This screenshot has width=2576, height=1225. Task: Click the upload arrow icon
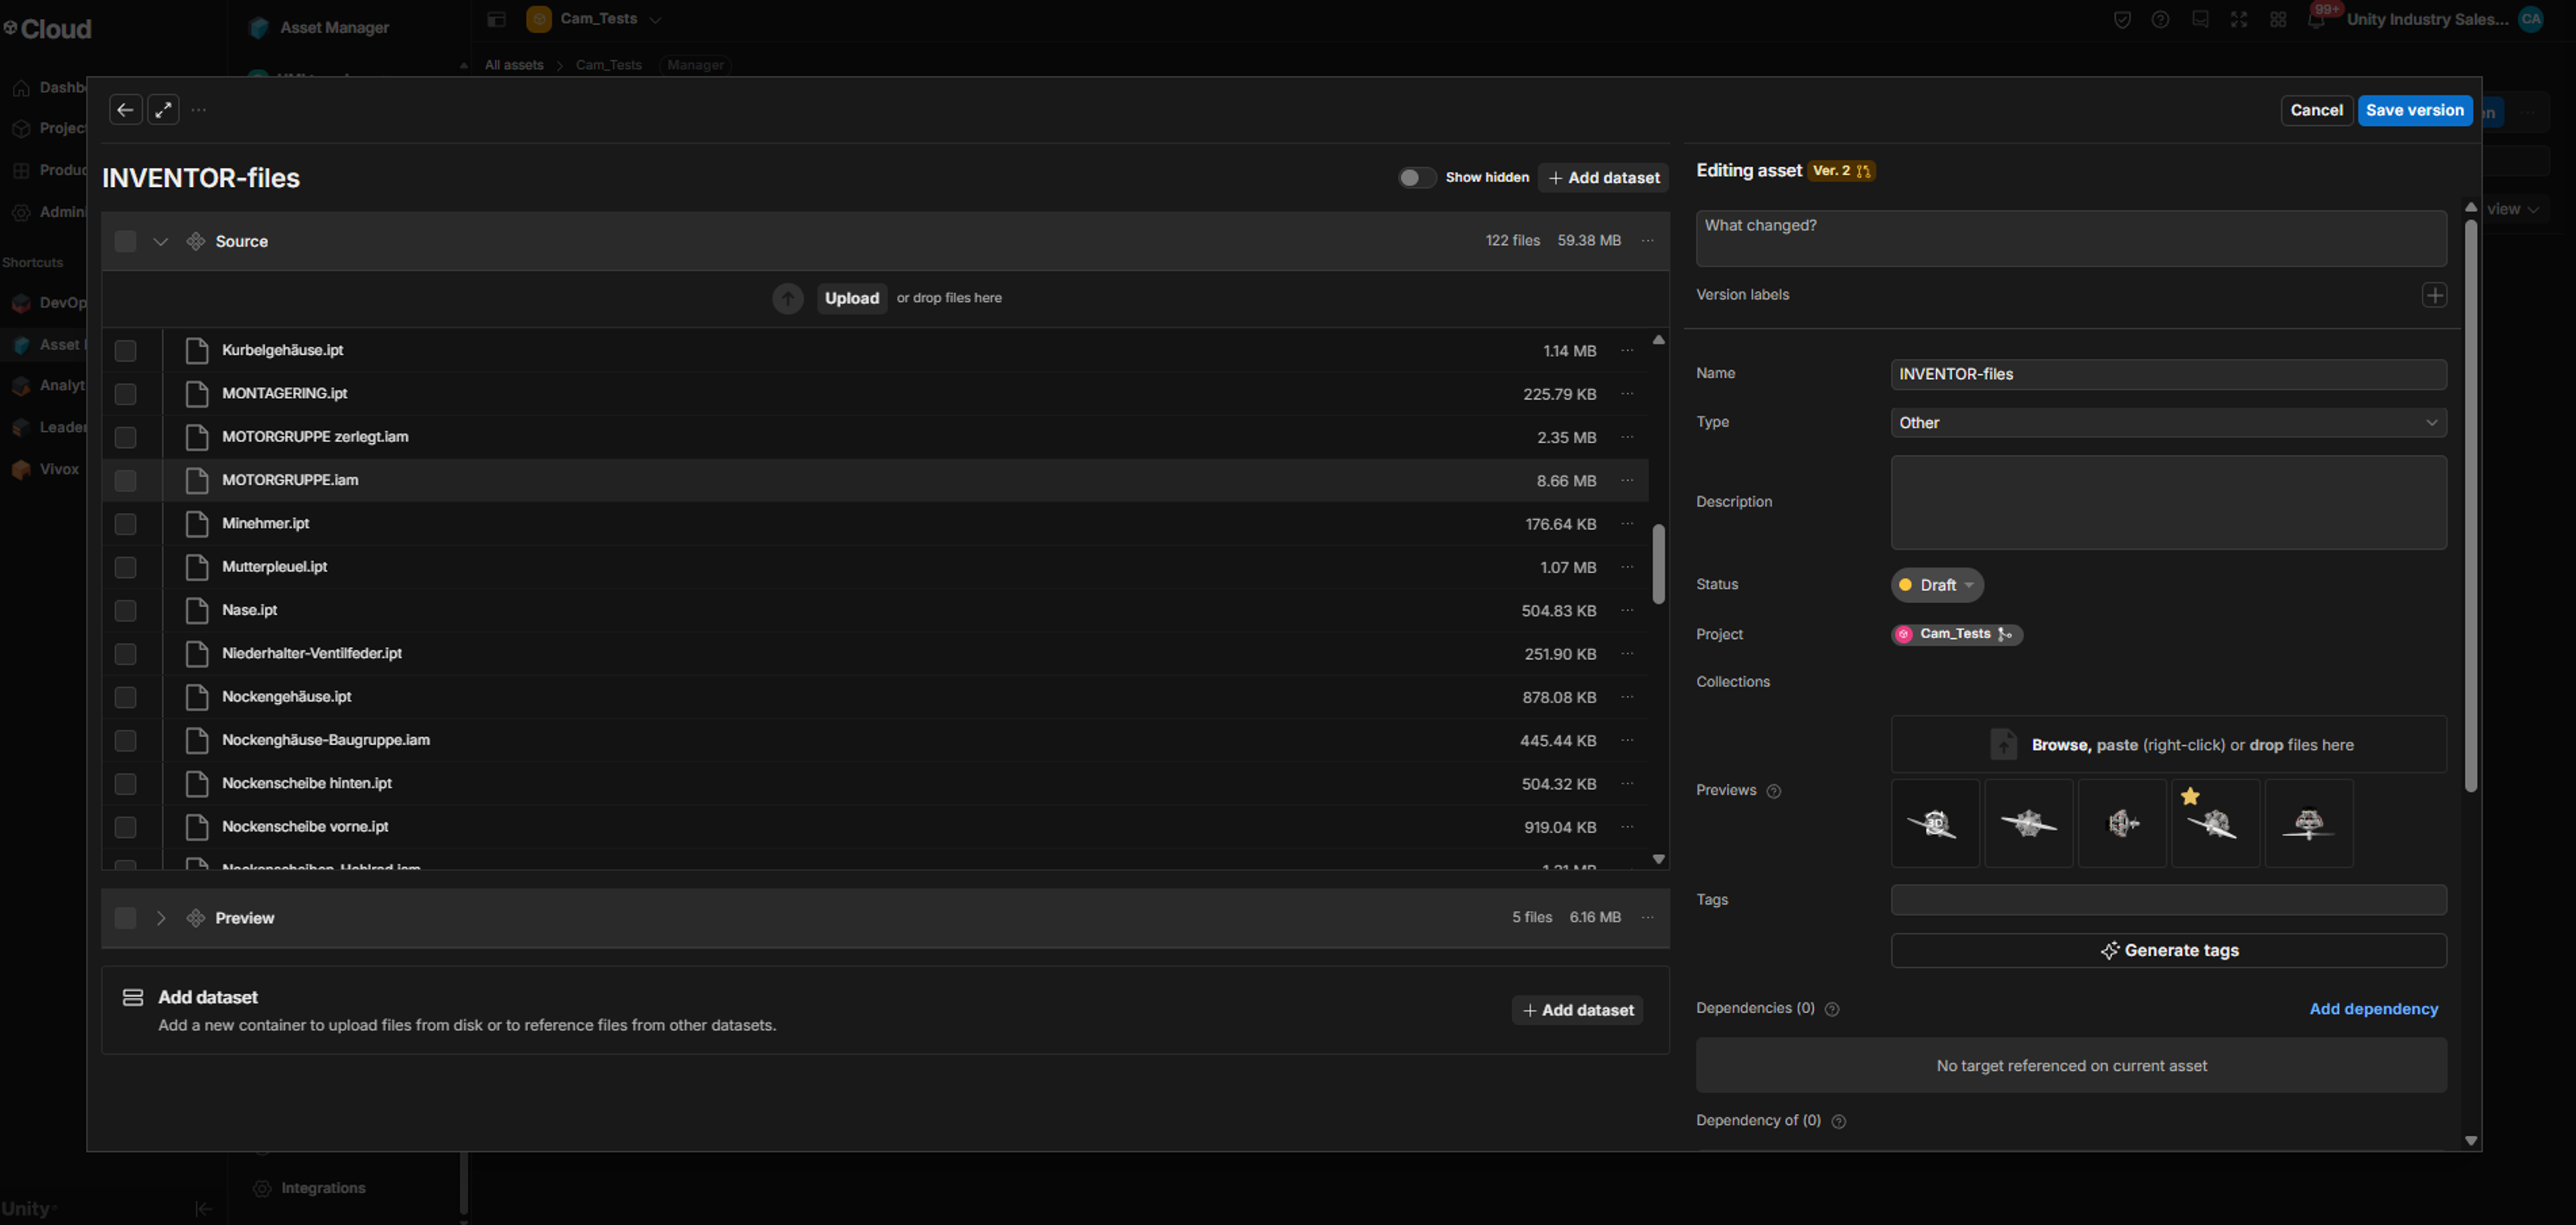pos(788,298)
